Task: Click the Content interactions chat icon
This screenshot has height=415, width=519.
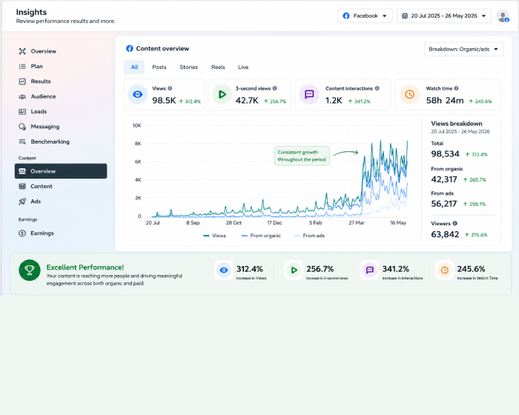Action: point(309,94)
